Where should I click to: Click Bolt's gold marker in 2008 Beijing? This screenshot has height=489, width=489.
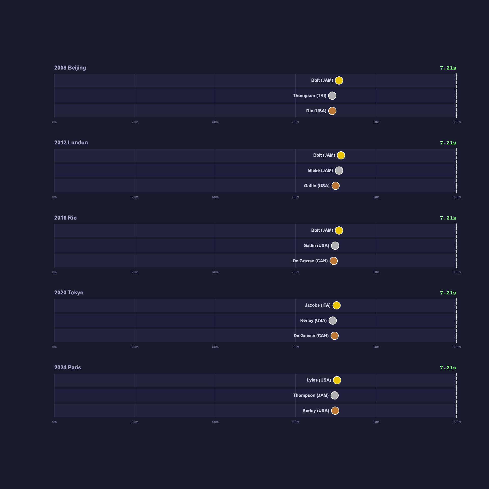[x=339, y=80]
